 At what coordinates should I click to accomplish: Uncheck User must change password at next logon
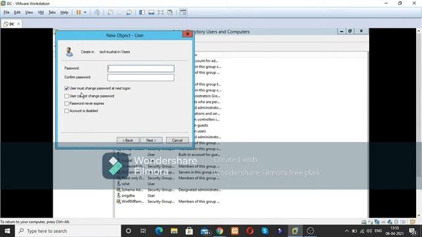67,88
